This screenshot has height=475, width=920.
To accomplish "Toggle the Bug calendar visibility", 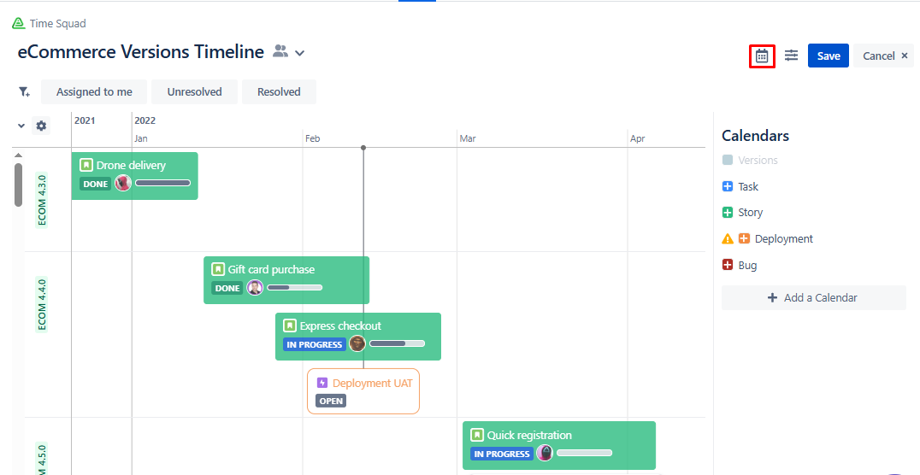I will (x=728, y=266).
